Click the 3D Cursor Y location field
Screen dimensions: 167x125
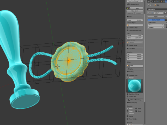135,57
